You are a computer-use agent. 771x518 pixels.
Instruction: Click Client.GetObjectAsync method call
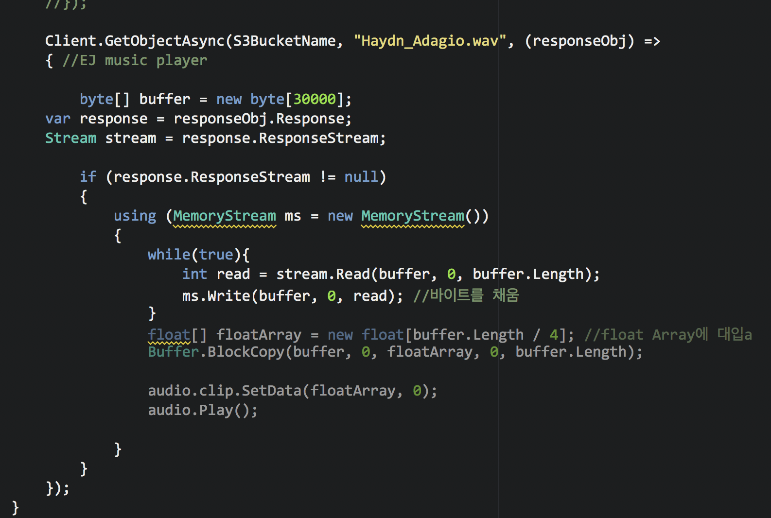(135, 41)
